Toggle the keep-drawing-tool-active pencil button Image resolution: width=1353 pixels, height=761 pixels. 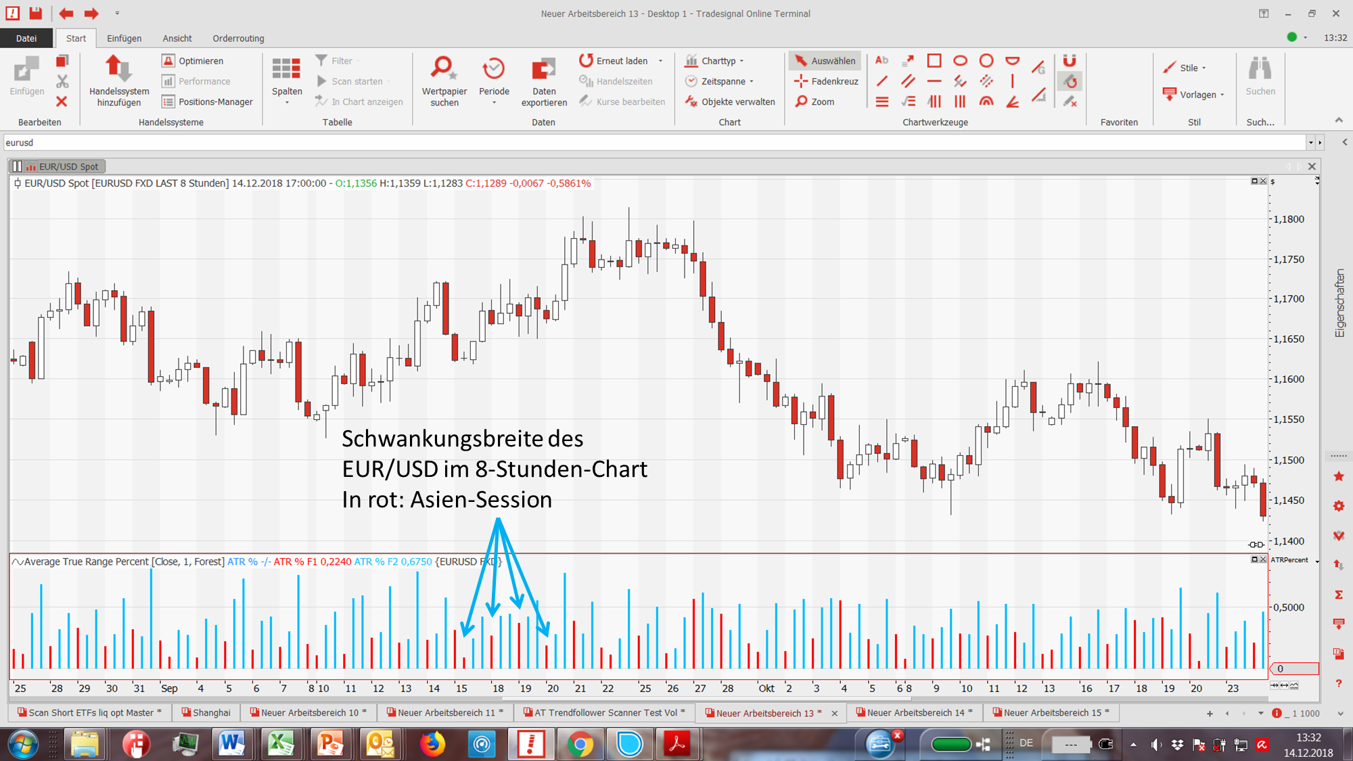pos(1070,82)
